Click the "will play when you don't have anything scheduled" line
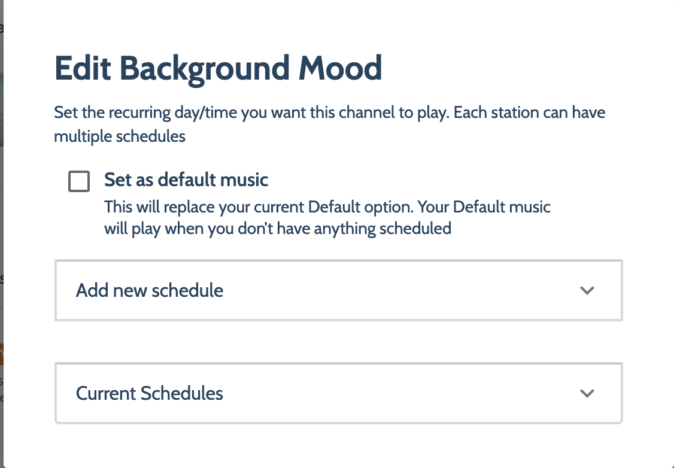674x468 pixels. pyautogui.click(x=278, y=229)
